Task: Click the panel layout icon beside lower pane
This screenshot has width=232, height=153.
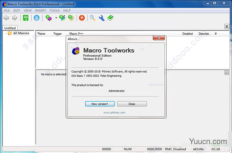Action: pyautogui.click(x=227, y=72)
